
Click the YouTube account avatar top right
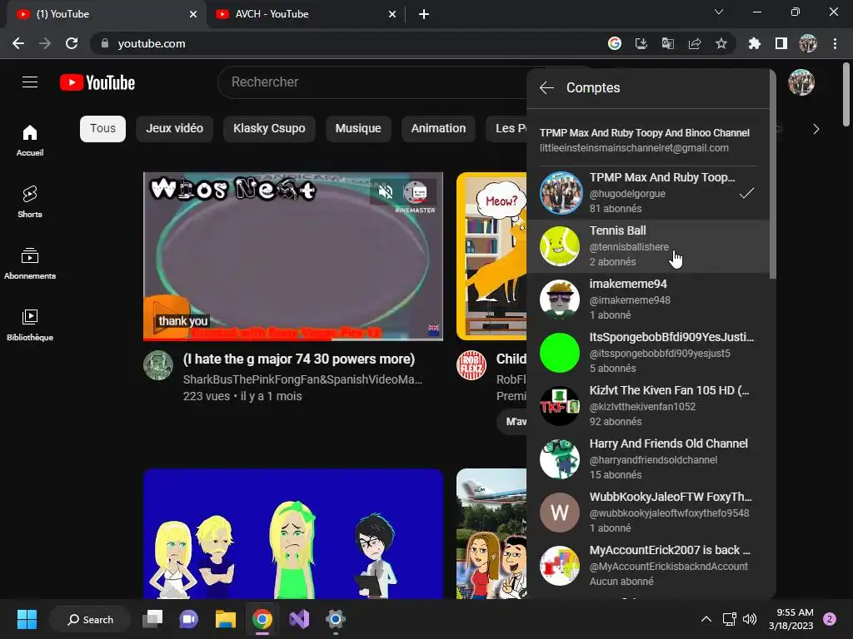coord(801,82)
